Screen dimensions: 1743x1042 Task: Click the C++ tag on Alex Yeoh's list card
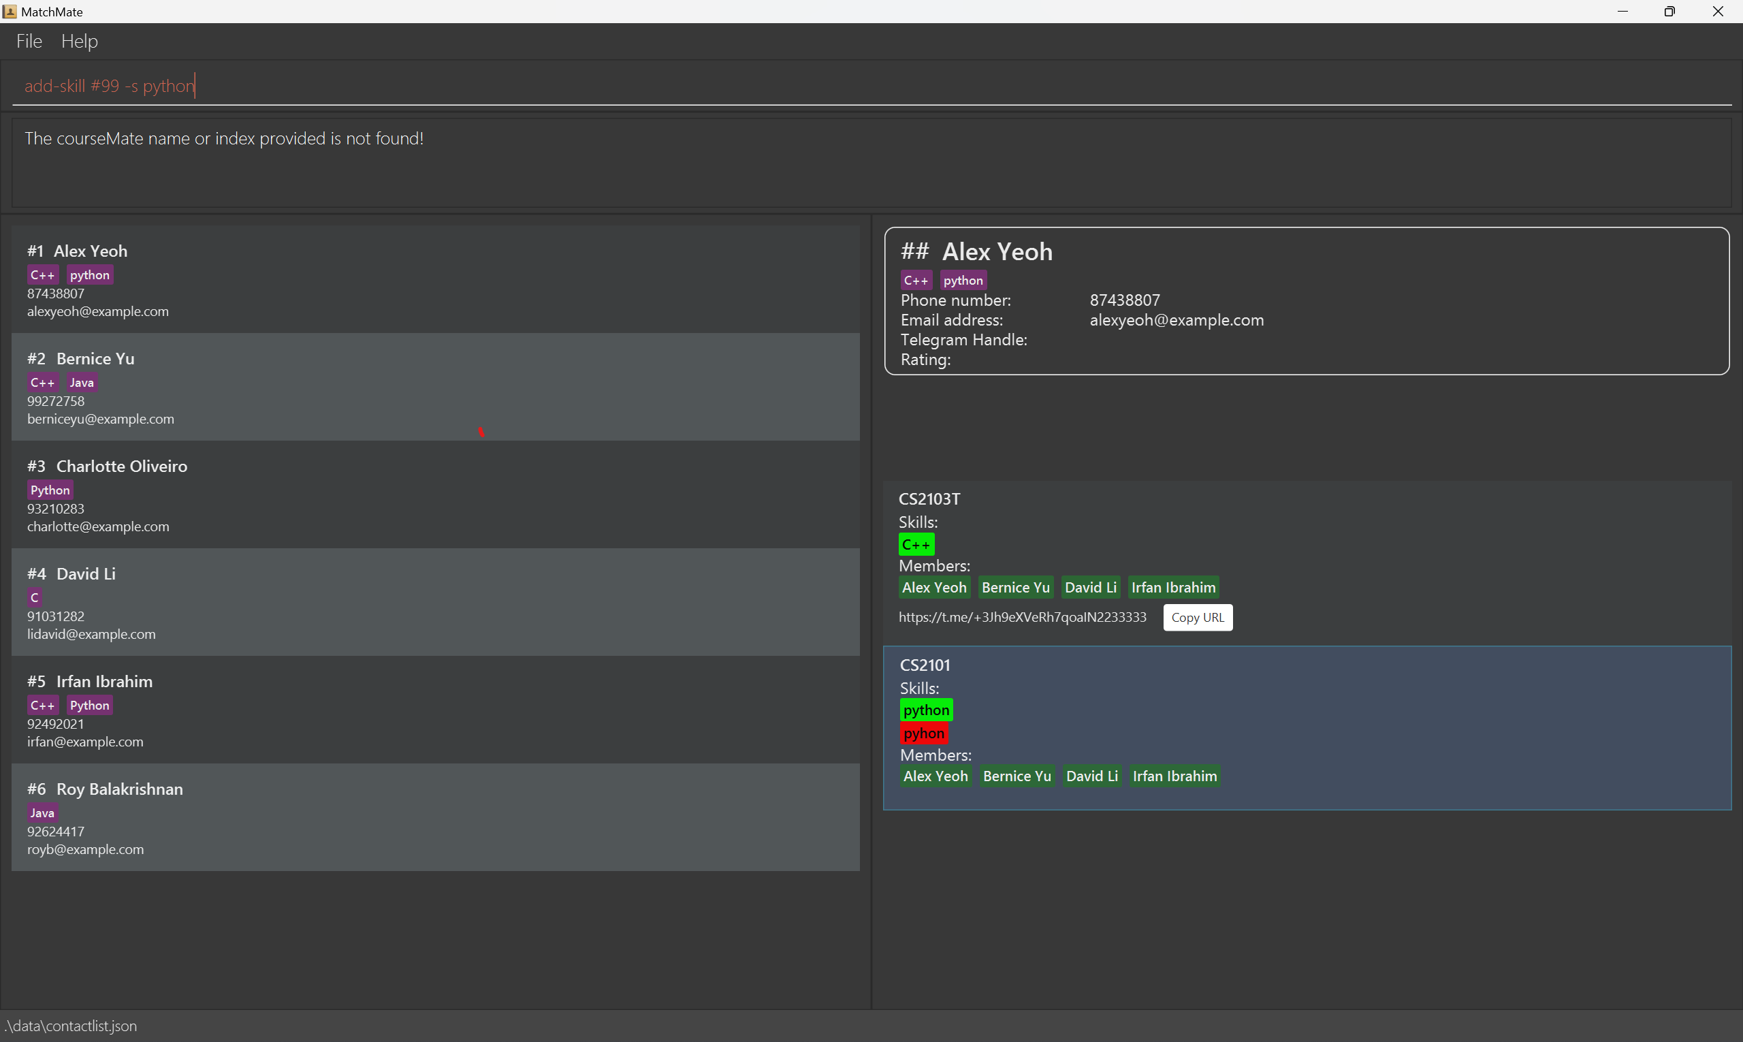(43, 274)
